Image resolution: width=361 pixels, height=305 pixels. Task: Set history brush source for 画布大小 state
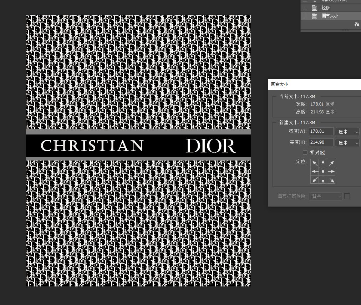point(305,16)
